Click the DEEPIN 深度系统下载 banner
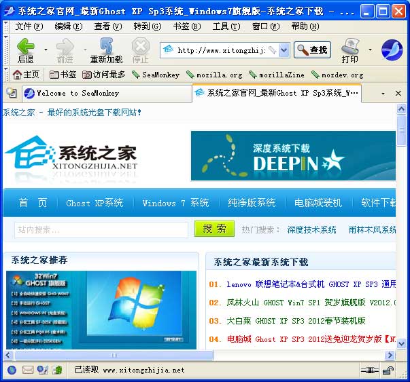This screenshot has height=382, width=410. pyautogui.click(x=293, y=156)
